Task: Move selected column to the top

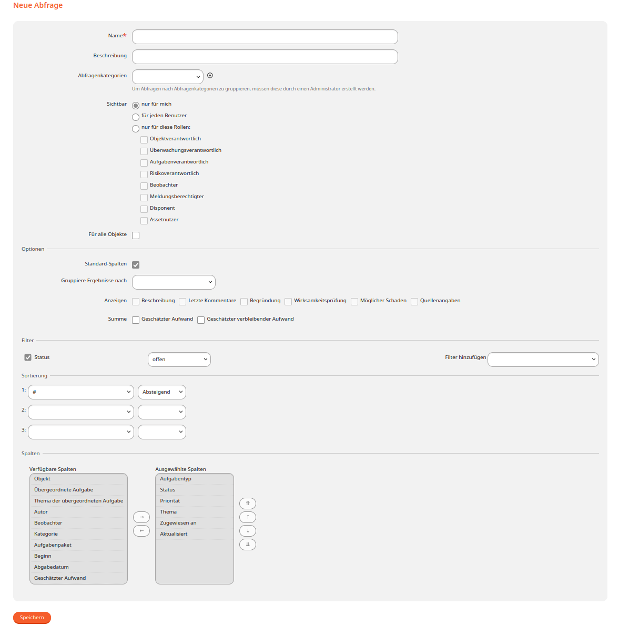Action: pos(248,504)
